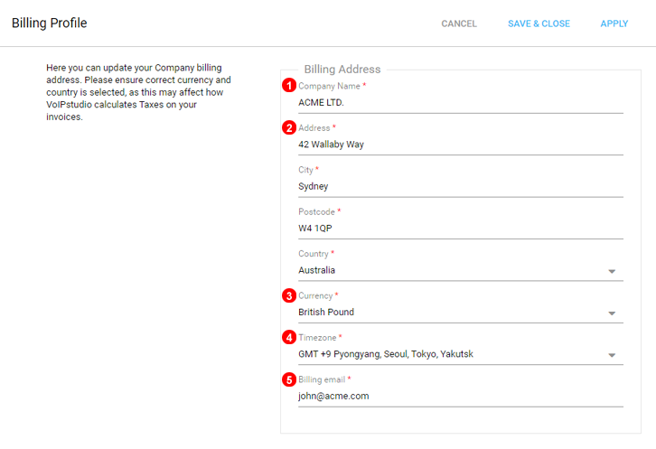Image resolution: width=656 pixels, height=449 pixels.
Task: Click the red number 3 marker
Action: tap(289, 295)
